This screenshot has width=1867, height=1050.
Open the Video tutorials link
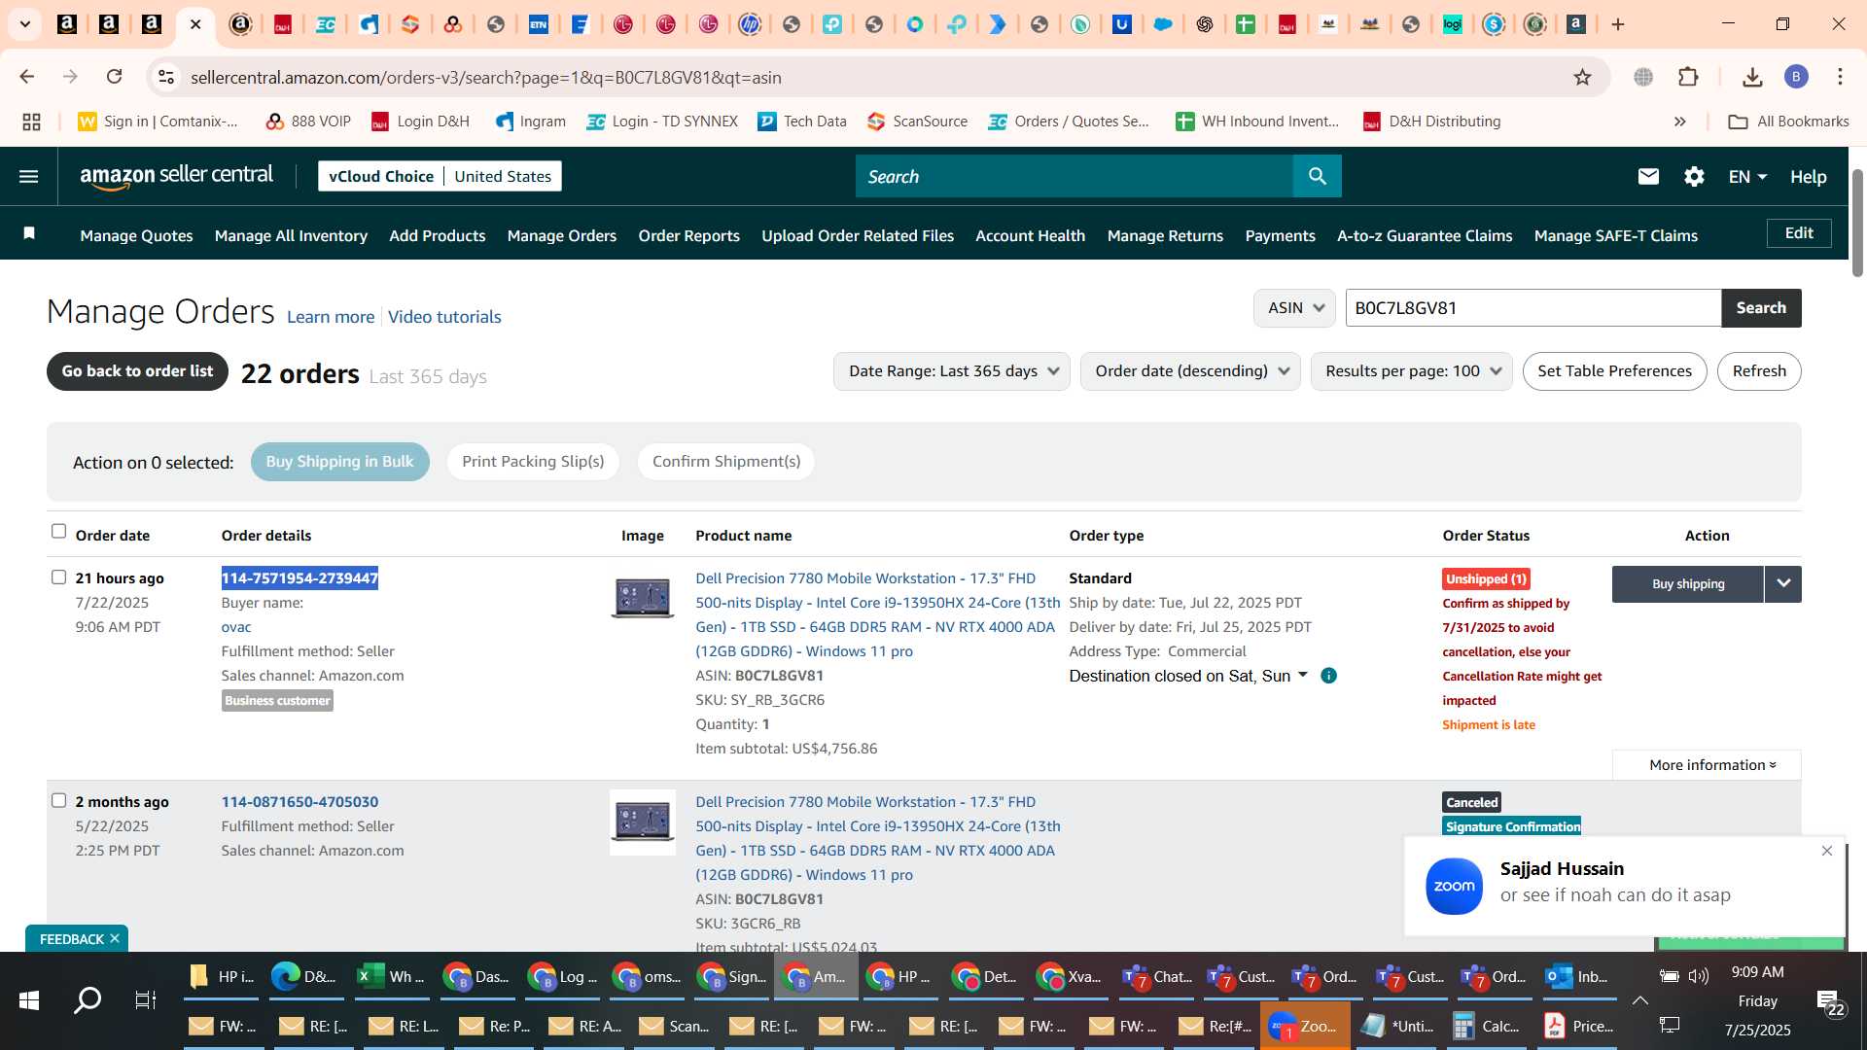(x=444, y=317)
